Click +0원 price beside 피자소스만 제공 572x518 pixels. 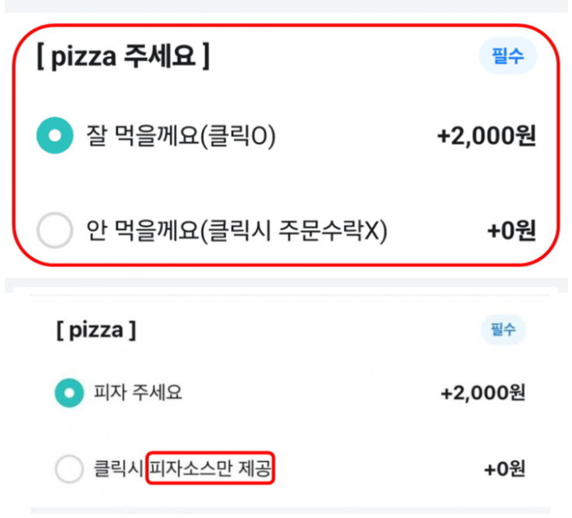[x=504, y=469]
